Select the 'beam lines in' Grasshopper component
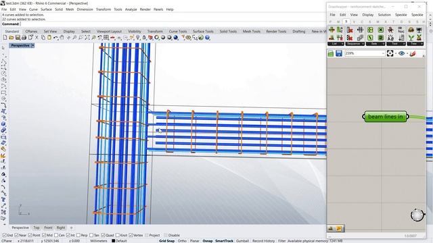The width and height of the screenshot is (433, 243). (x=386, y=117)
